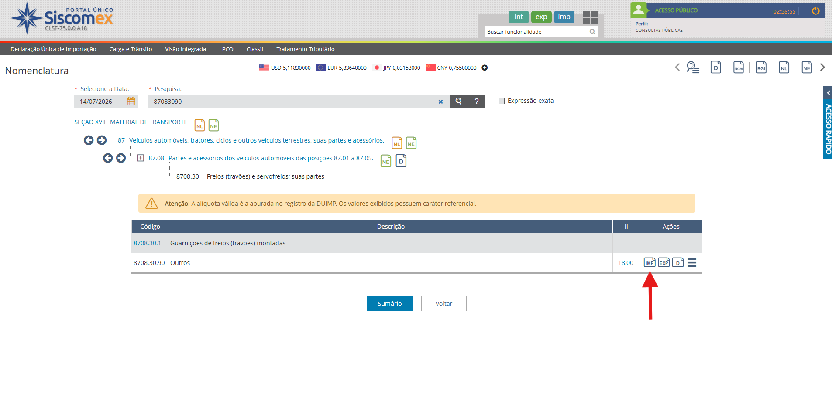
Task: Open the grid modules icon
Action: [x=591, y=17]
